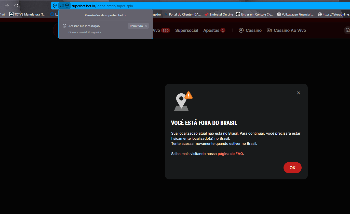Click the Tente acessar novamente message line
This screenshot has width=350, height=214.
point(214,144)
